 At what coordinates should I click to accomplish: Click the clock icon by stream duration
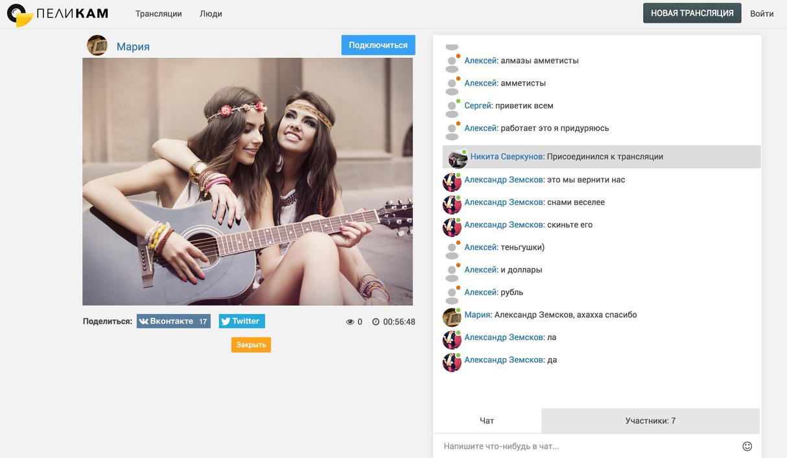point(375,322)
